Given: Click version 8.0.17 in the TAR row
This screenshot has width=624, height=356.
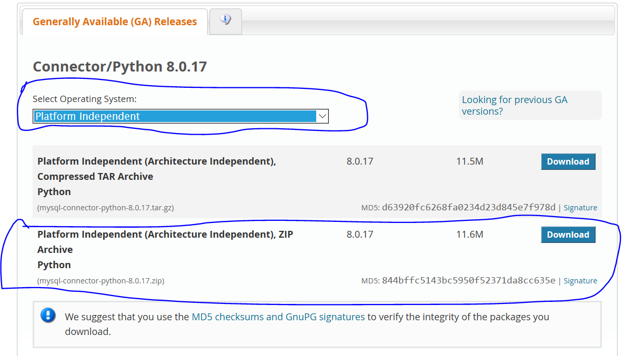Looking at the screenshot, I should (x=360, y=161).
